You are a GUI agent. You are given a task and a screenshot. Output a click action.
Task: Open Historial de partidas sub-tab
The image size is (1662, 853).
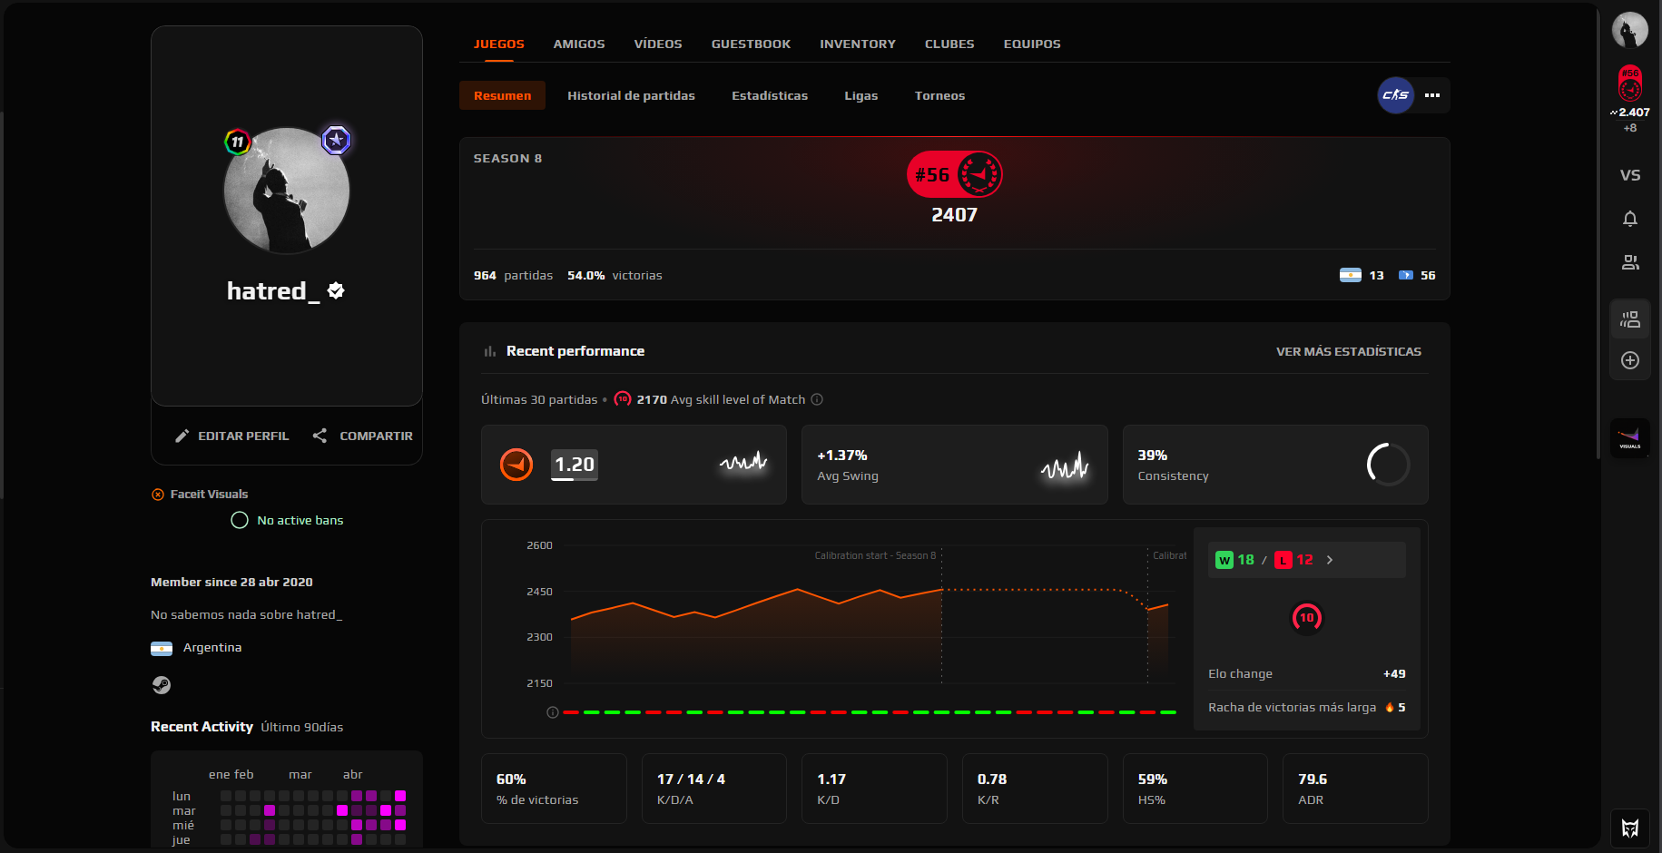(x=631, y=95)
